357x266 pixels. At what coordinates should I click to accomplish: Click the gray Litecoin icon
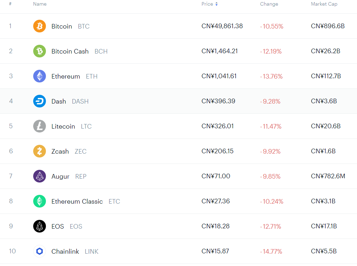pyautogui.click(x=40, y=126)
